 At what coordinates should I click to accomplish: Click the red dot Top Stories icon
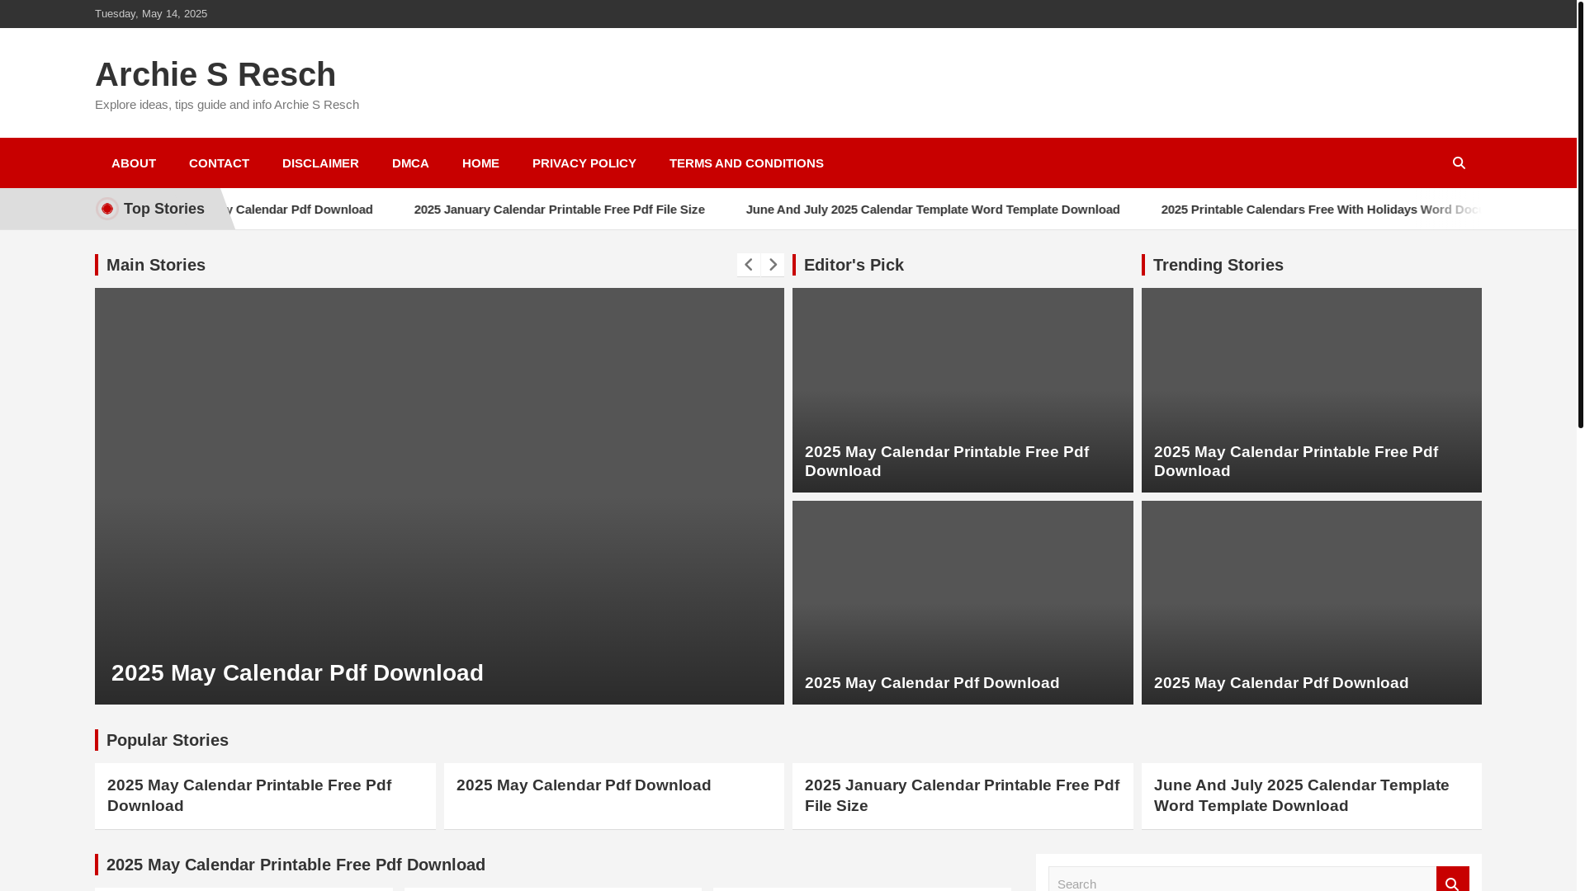click(x=107, y=209)
